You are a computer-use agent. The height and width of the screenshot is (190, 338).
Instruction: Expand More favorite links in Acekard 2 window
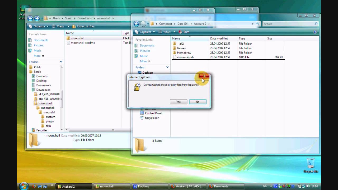pyautogui.click(x=145, y=61)
